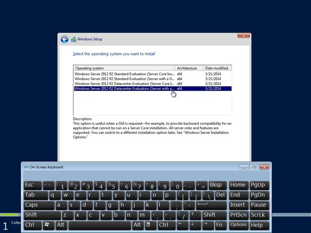Viewport: 311px width, 233px height.
Task: Click the Operating system column header
Action: tap(124, 68)
